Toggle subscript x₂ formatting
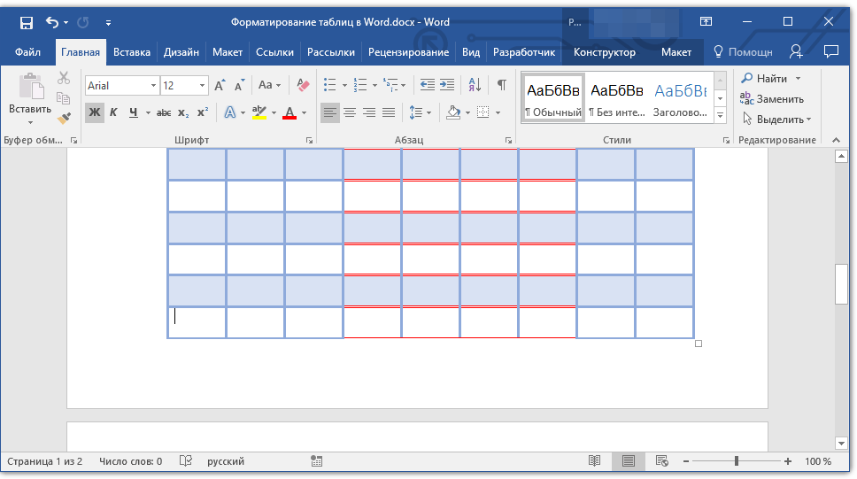Screen dimensions: 857x479 (x=183, y=112)
